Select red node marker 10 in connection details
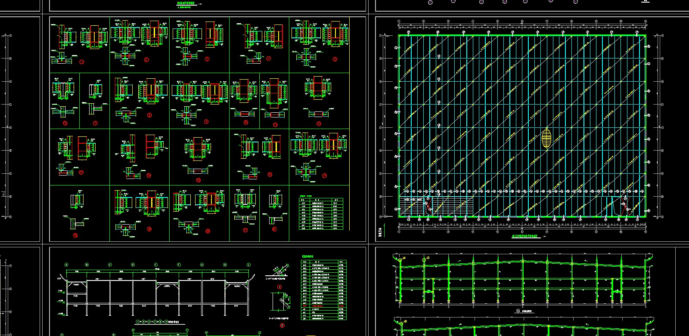689x336 pixels. [x=245, y=123]
